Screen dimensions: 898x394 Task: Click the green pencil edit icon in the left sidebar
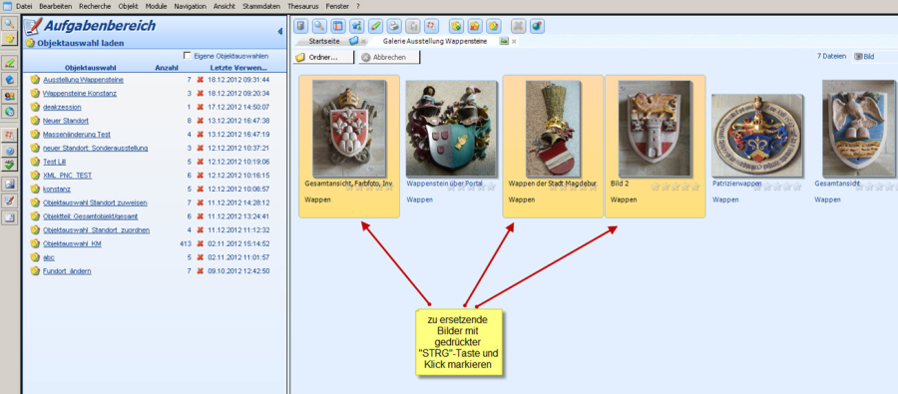pyautogui.click(x=9, y=63)
